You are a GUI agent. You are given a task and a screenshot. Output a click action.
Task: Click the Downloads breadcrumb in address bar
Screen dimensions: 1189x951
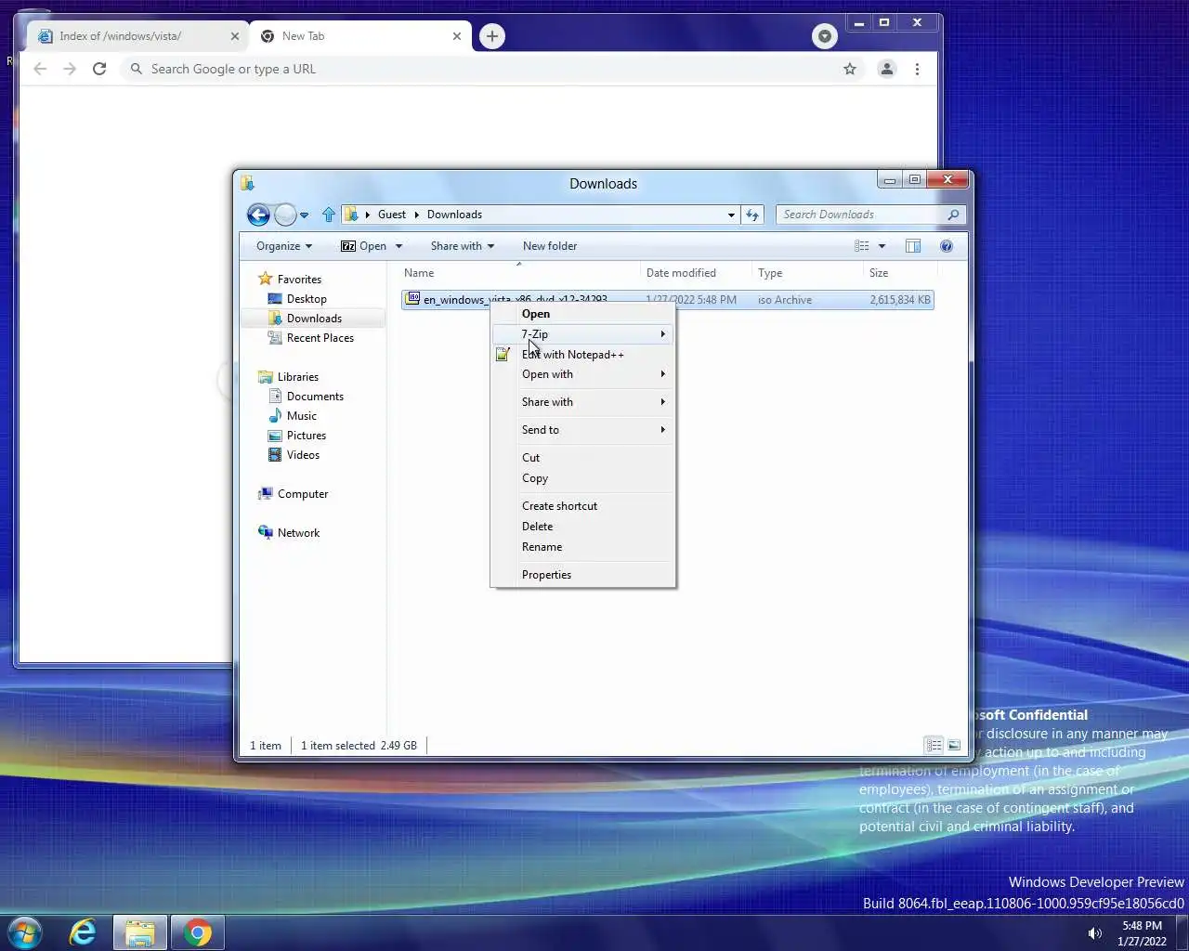[454, 215]
